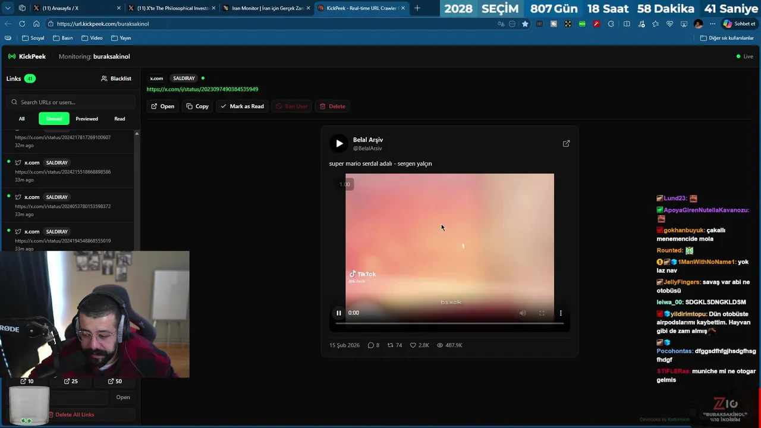Open the green x.com status URL link
This screenshot has width=761, height=428.
tap(202, 89)
